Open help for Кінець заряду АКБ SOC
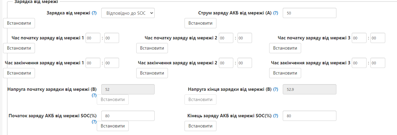This screenshot has width=397, height=135. pyautogui.click(x=276, y=116)
